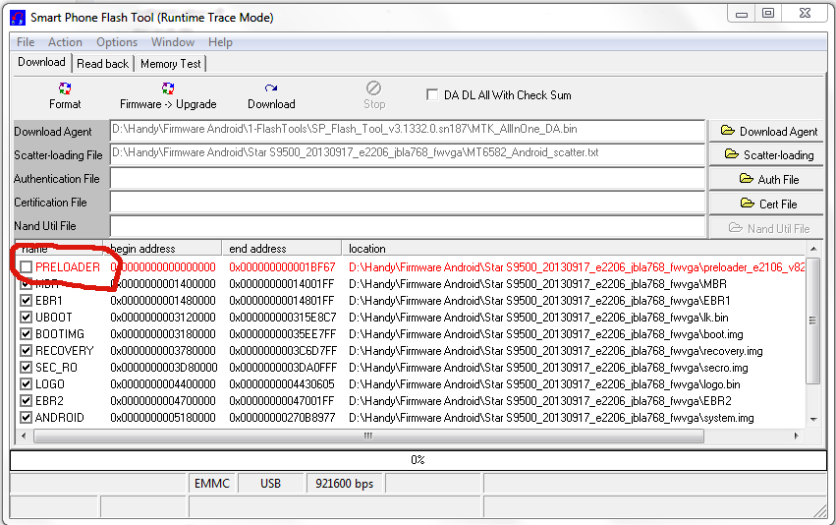Click the Scatter-loading button
Viewport: 836px width, 525px height.
click(x=766, y=154)
